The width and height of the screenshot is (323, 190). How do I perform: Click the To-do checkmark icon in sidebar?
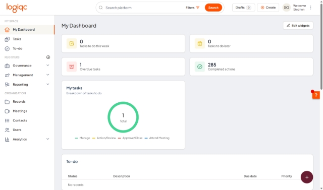point(7,48)
